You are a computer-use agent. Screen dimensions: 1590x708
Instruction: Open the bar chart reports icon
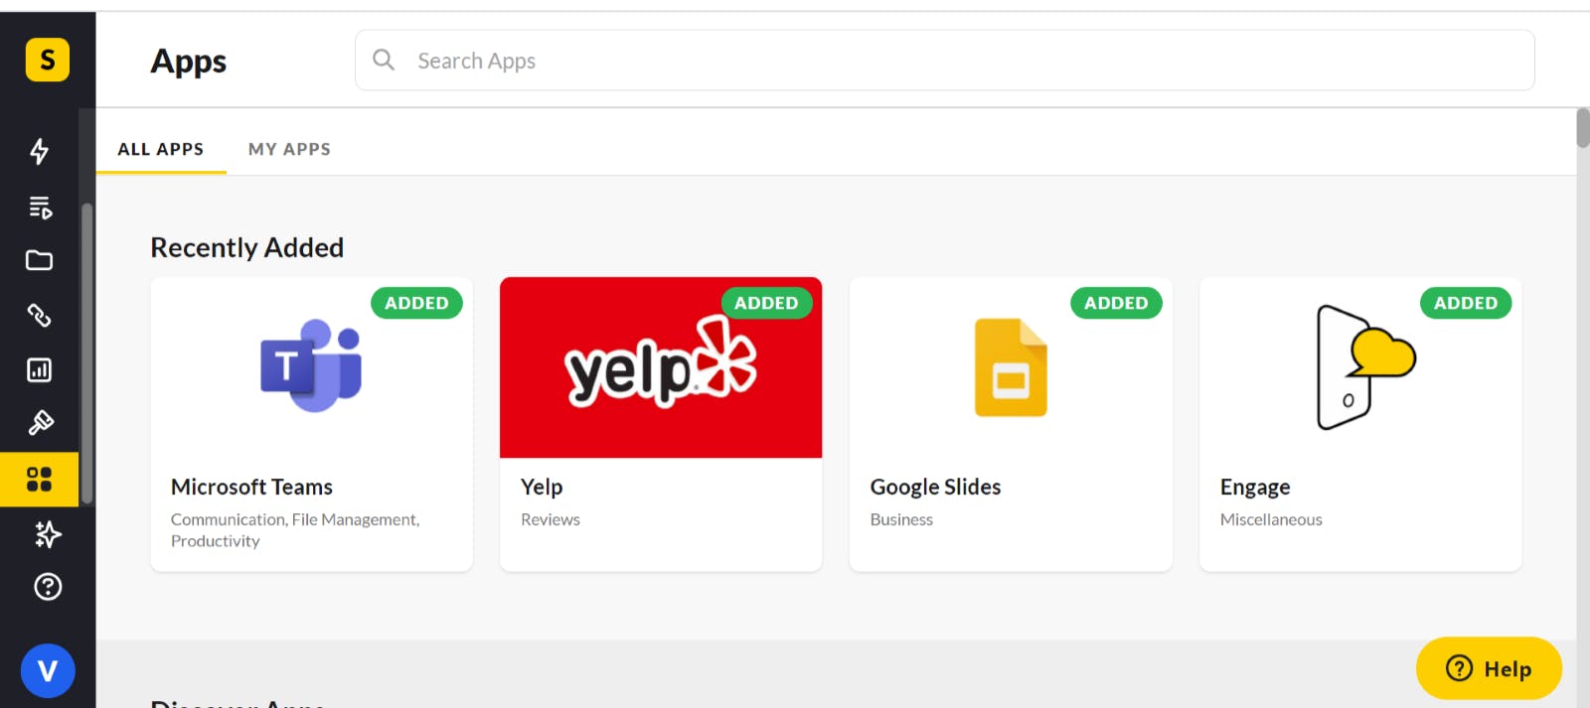coord(40,370)
